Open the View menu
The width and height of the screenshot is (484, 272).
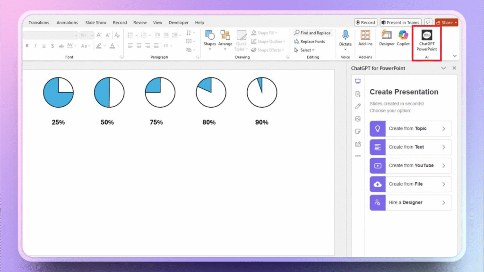tap(158, 22)
